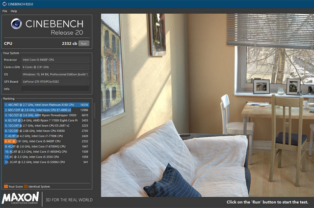This screenshot has height=208, width=314.
Task: Select ranking row Intel Core i7-7700K
Action: pyautogui.click(x=47, y=136)
